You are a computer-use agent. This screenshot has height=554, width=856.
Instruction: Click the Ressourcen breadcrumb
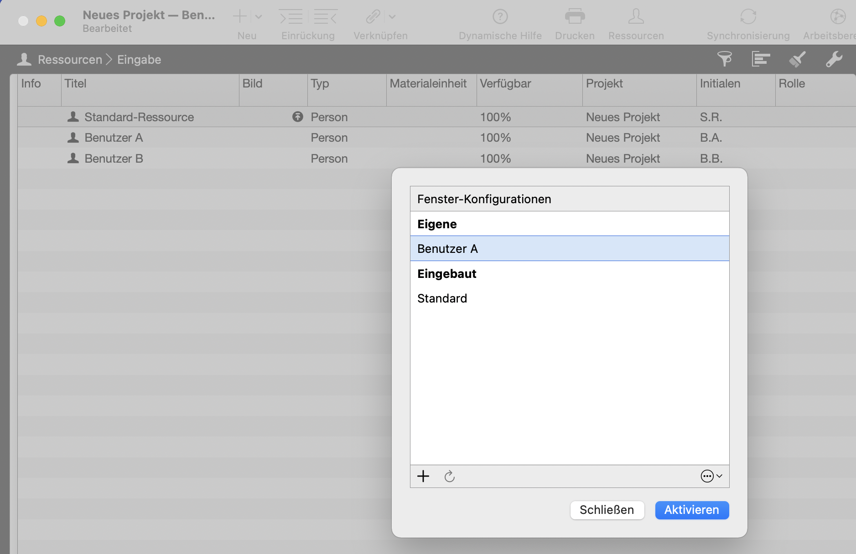(70, 60)
